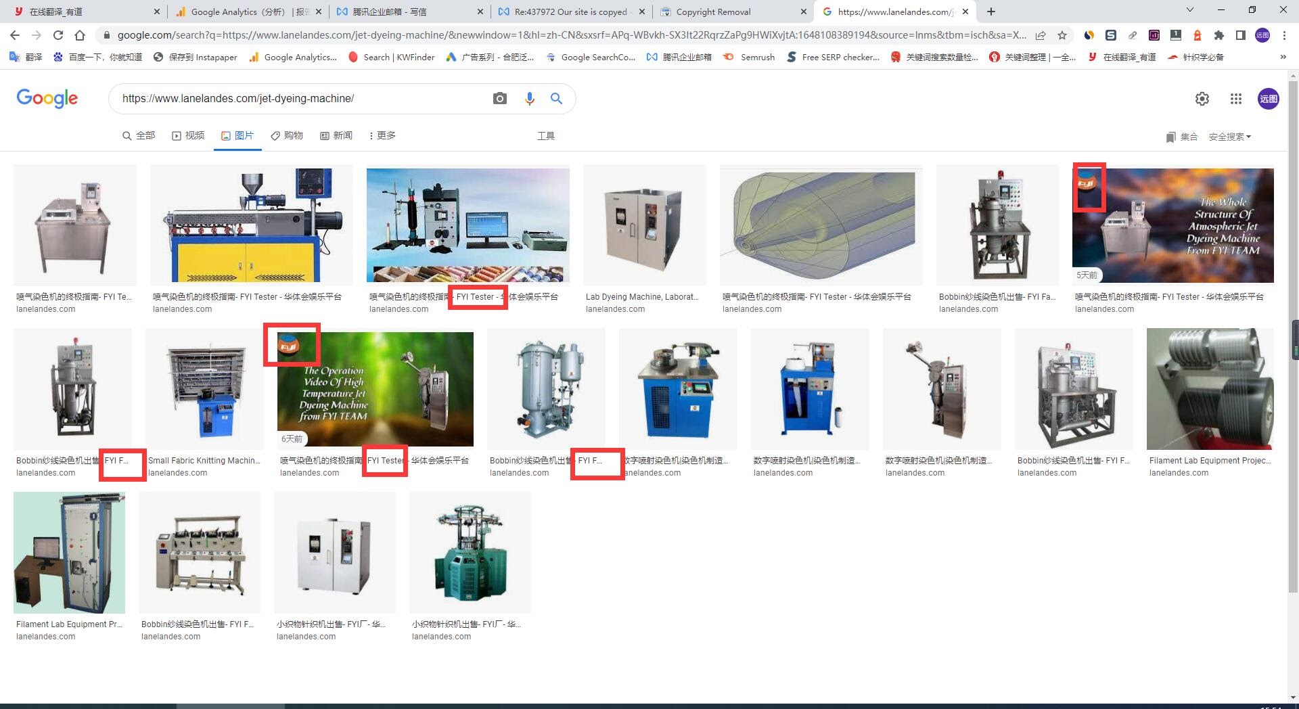Click the share icon in the address bar
1299x709 pixels.
point(1041,35)
